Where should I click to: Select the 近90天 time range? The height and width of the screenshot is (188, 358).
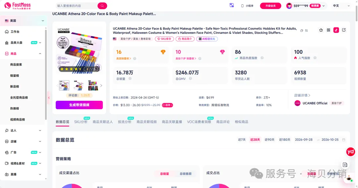pyautogui.click(x=269, y=140)
